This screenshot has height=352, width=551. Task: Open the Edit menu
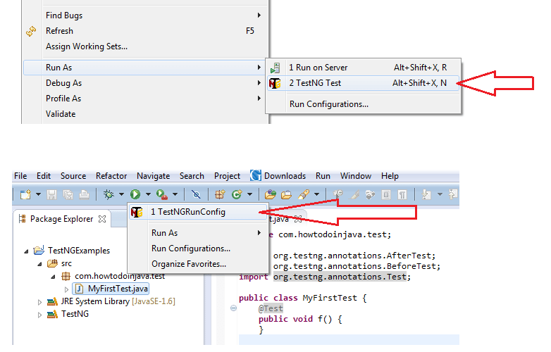coord(44,176)
